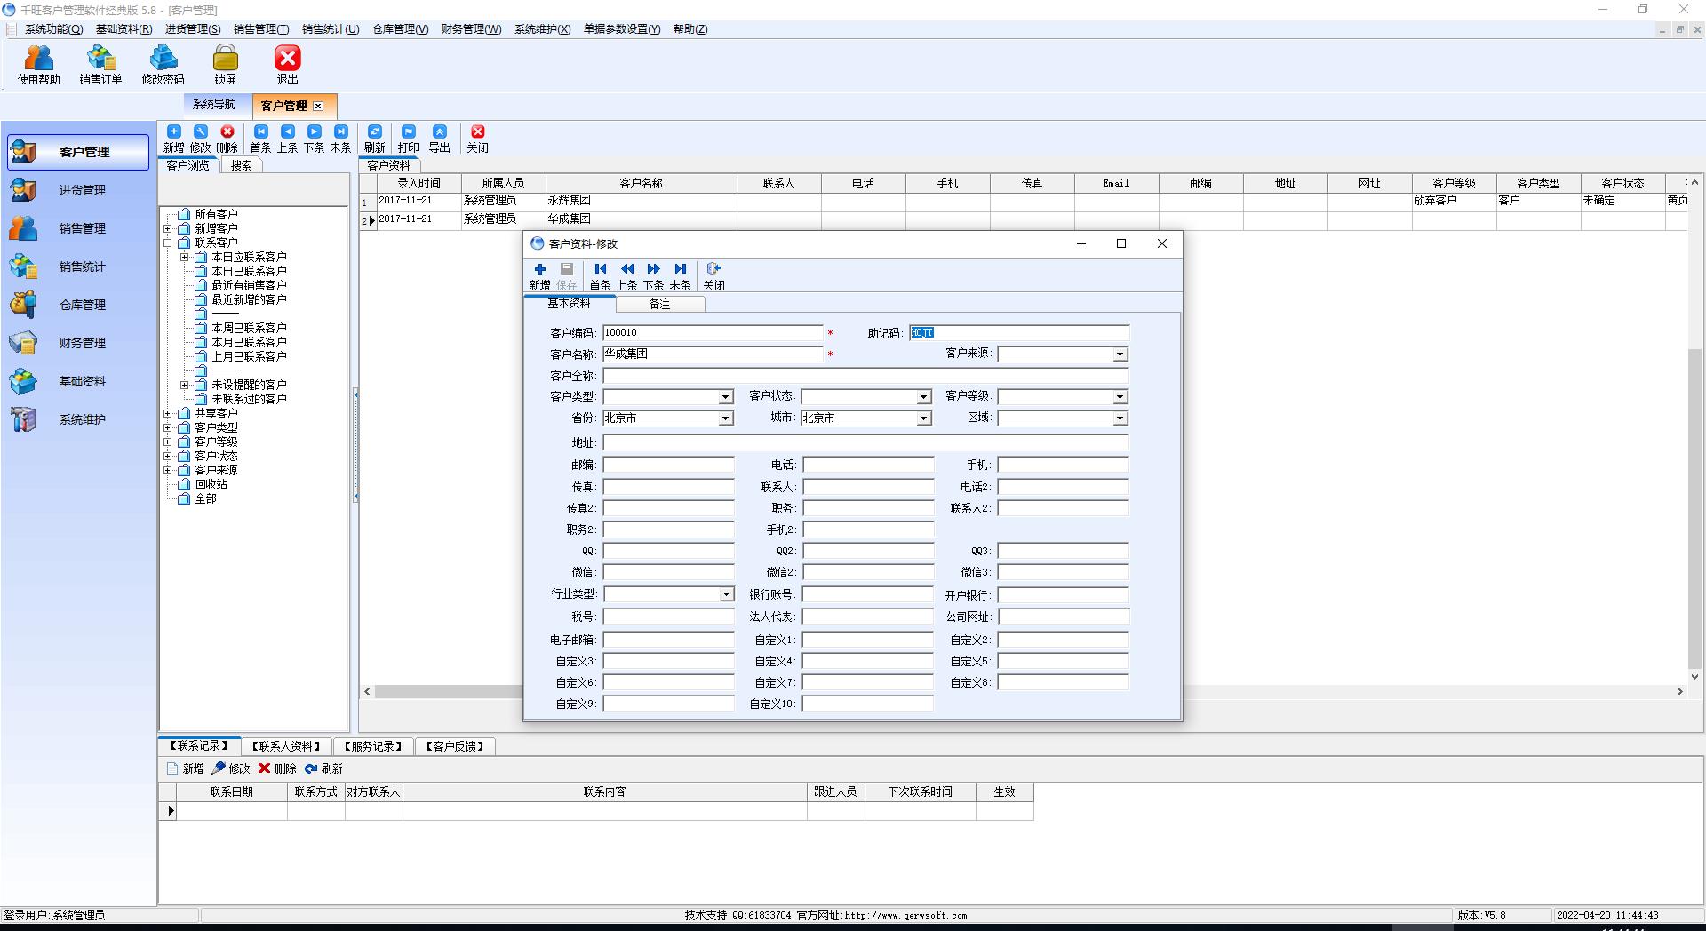Open the 财务管理 menu
Screen dimensions: 1706x931
click(471, 29)
